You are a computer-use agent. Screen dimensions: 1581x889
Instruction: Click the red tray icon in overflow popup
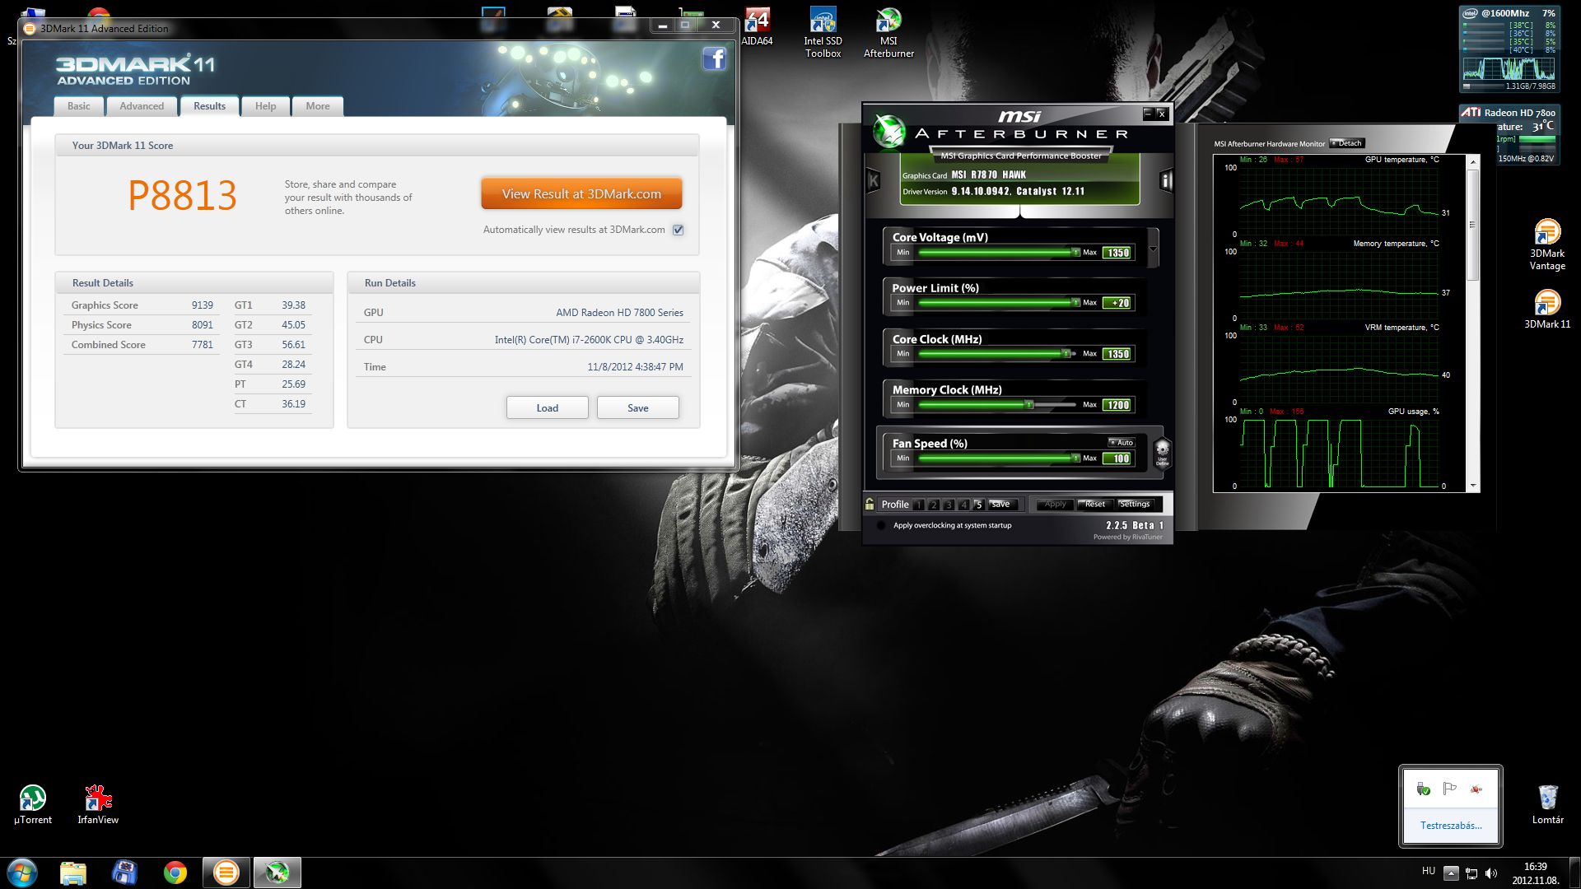point(1476,789)
